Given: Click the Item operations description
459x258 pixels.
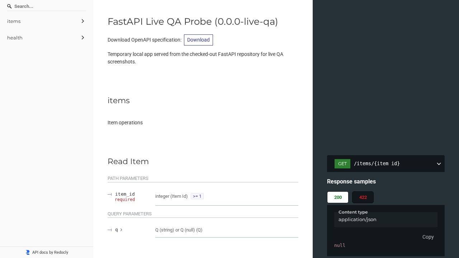Looking at the screenshot, I should tap(125, 123).
